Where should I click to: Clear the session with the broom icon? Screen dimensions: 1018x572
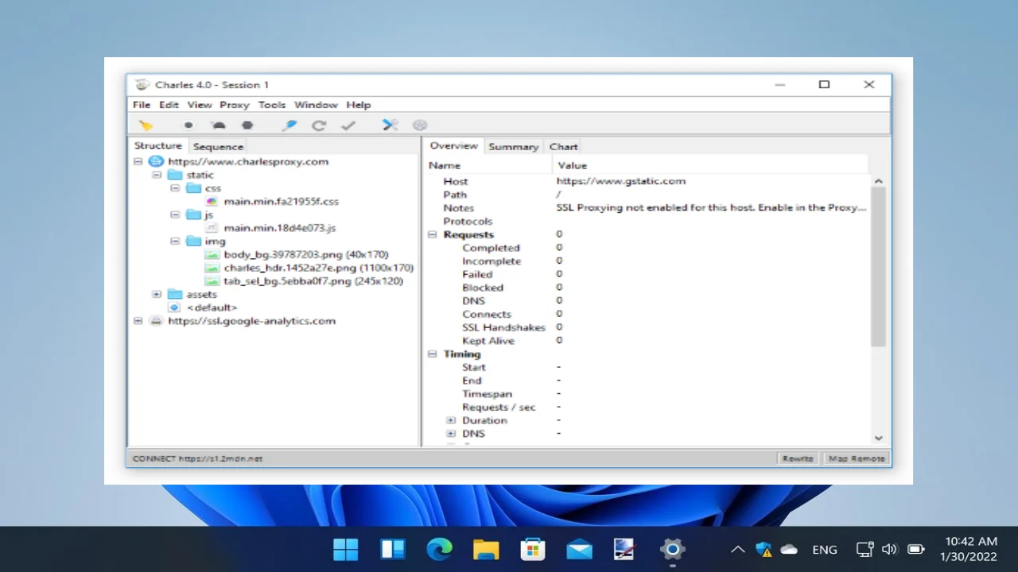click(146, 125)
